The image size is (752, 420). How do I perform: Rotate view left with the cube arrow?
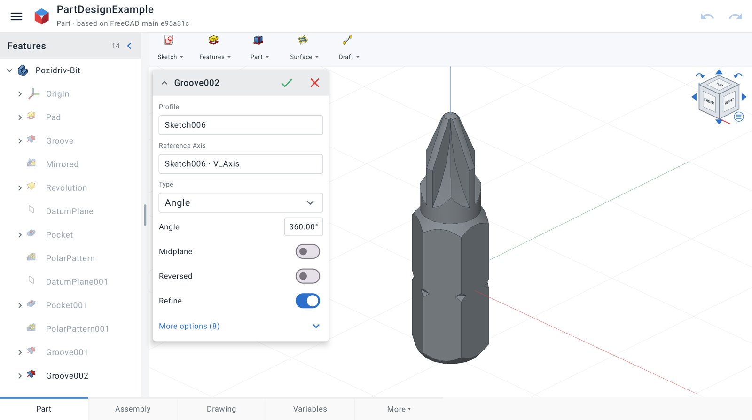tap(694, 97)
